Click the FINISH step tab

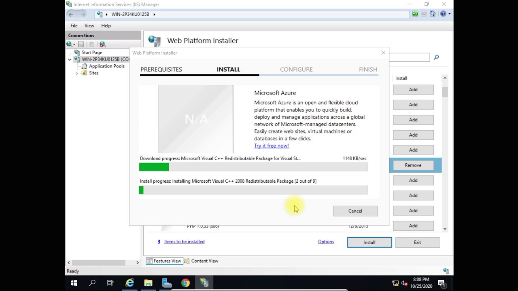(x=368, y=70)
